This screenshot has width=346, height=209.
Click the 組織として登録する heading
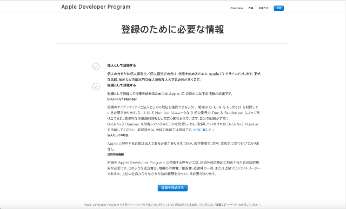(122, 85)
